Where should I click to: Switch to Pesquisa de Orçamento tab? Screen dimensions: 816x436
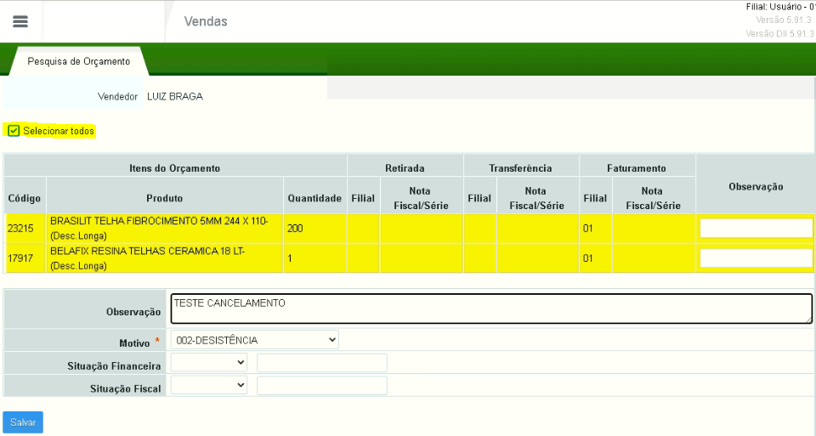[x=78, y=61]
